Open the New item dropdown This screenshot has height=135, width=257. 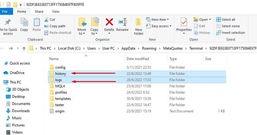[x=157, y=20]
